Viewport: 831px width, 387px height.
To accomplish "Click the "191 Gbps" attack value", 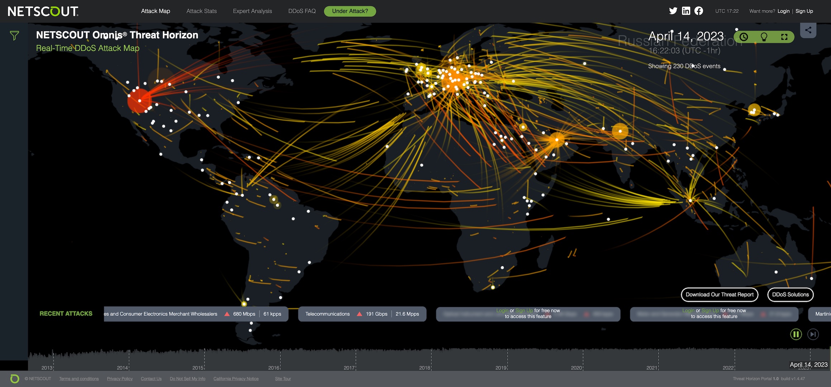I will [x=376, y=314].
